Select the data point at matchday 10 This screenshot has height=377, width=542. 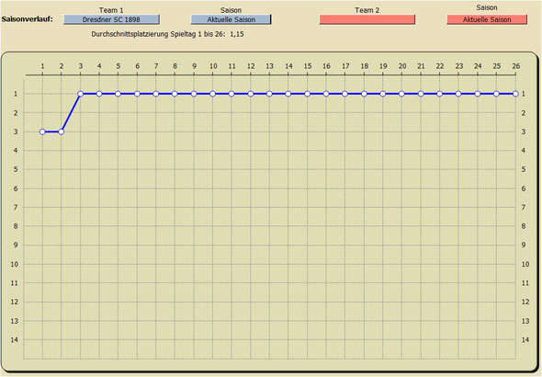pos(212,94)
